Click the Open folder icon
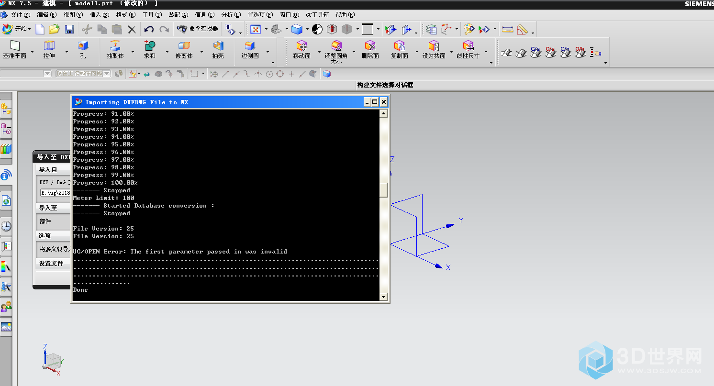This screenshot has height=386, width=714. (x=55, y=29)
